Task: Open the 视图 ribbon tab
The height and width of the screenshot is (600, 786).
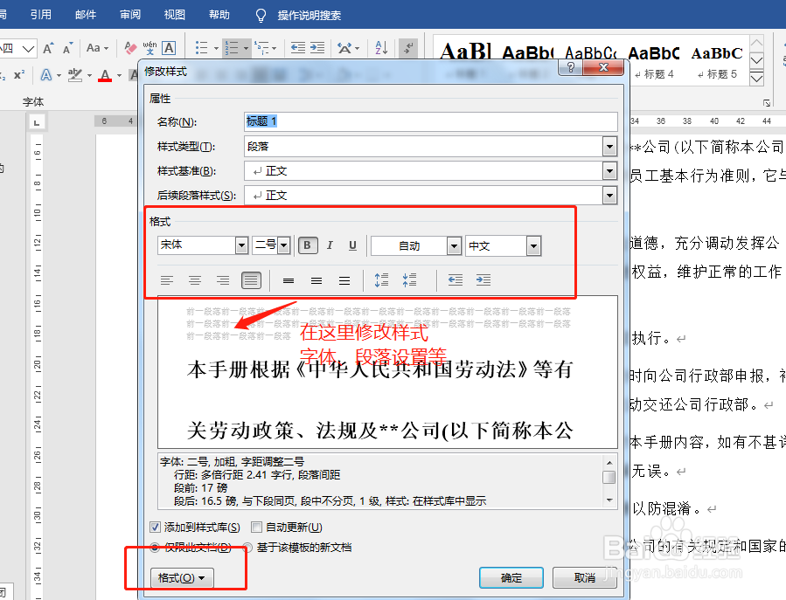Action: click(174, 14)
